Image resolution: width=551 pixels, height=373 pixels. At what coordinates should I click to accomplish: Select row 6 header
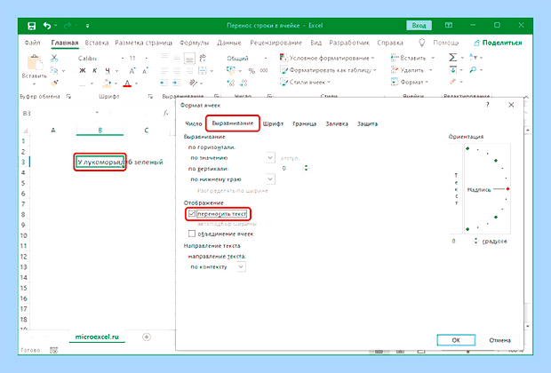tap(23, 194)
